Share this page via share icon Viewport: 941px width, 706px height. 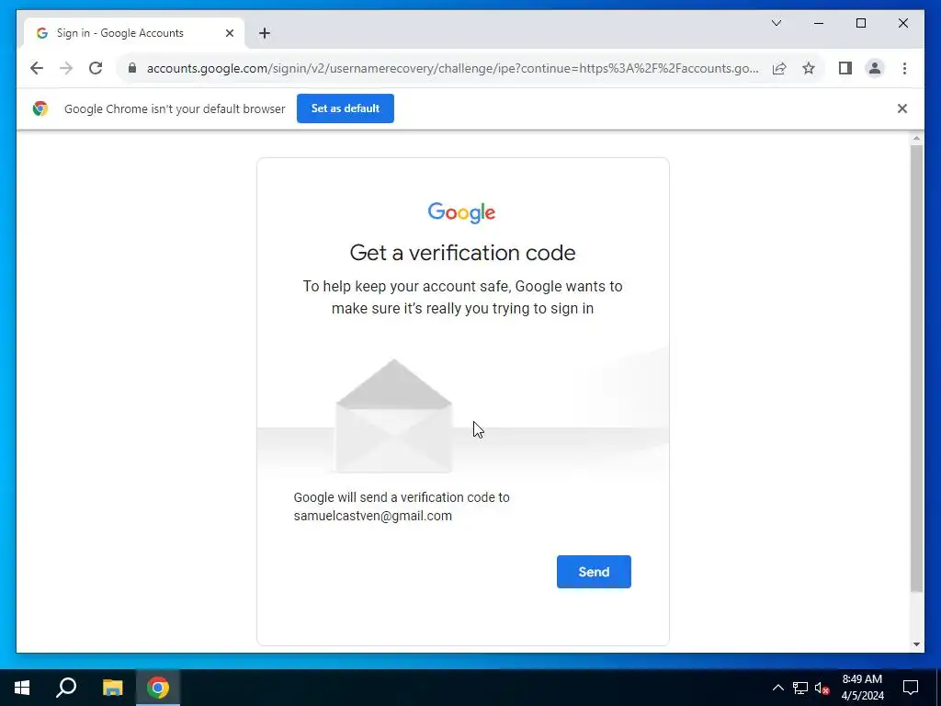coord(779,68)
